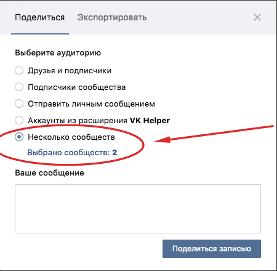Click the Поделиться записью button
The image size is (277, 271).
(x=212, y=249)
